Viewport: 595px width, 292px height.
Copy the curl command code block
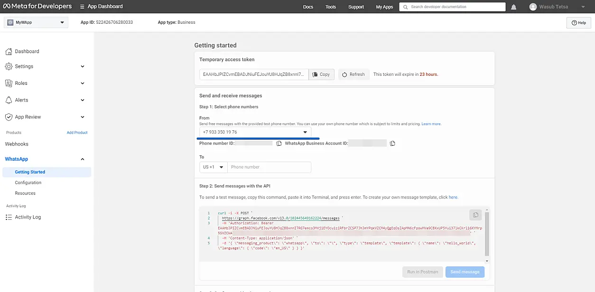click(x=475, y=215)
